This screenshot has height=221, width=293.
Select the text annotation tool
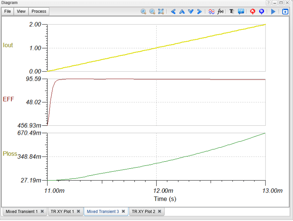click(x=232, y=11)
